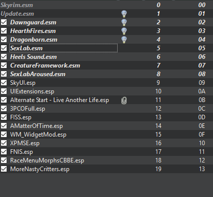Click priority value 0 for Skyrim.esm

(158, 5)
